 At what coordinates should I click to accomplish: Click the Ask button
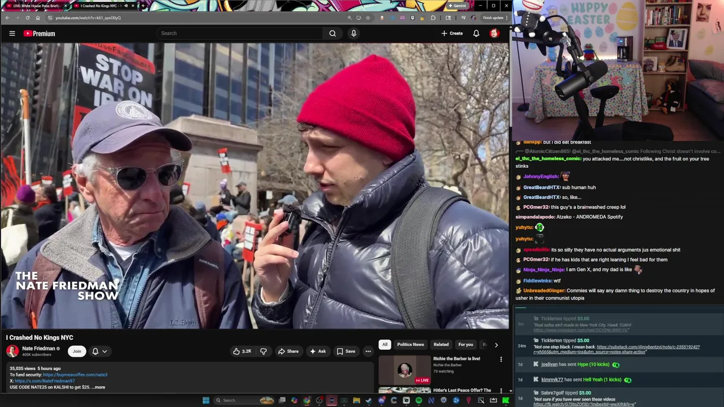[317, 352]
